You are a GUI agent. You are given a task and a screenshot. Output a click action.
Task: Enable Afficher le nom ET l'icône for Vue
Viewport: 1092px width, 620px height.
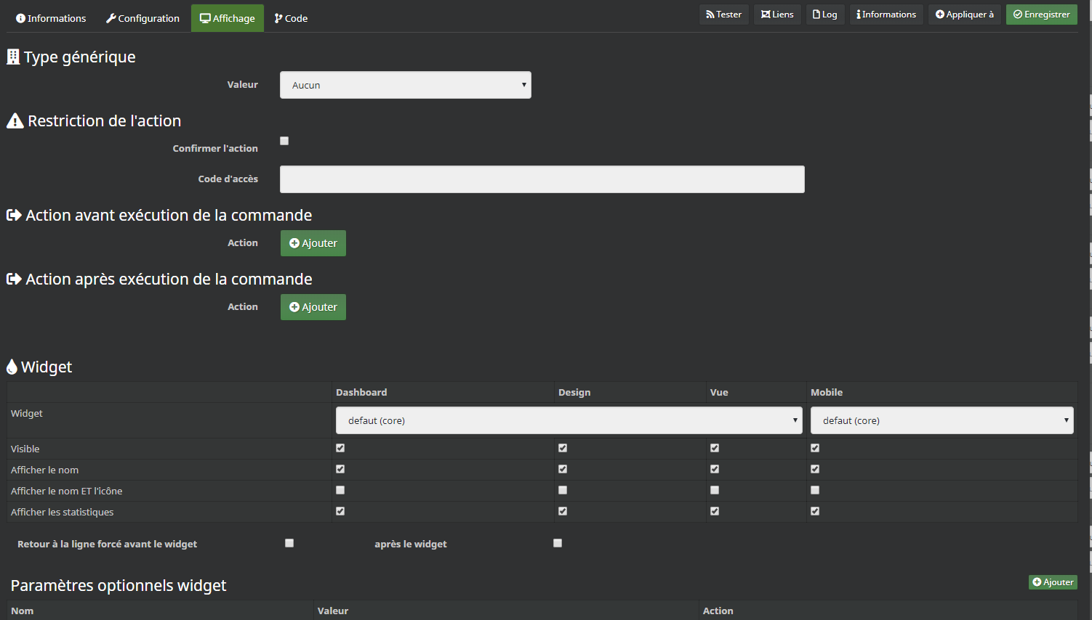[715, 490]
